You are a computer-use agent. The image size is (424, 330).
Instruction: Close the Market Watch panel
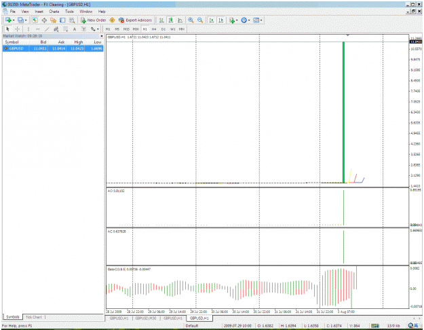click(102, 36)
